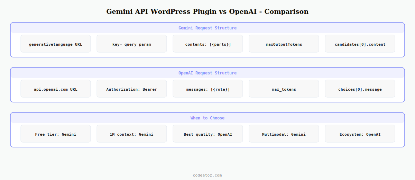Screen dimensions: 415x180
Task: Select the '1M context: Gemini' box
Action: coord(132,134)
